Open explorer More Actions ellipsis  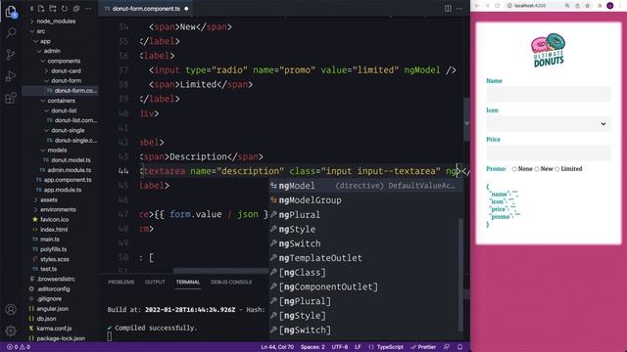coord(88,9)
